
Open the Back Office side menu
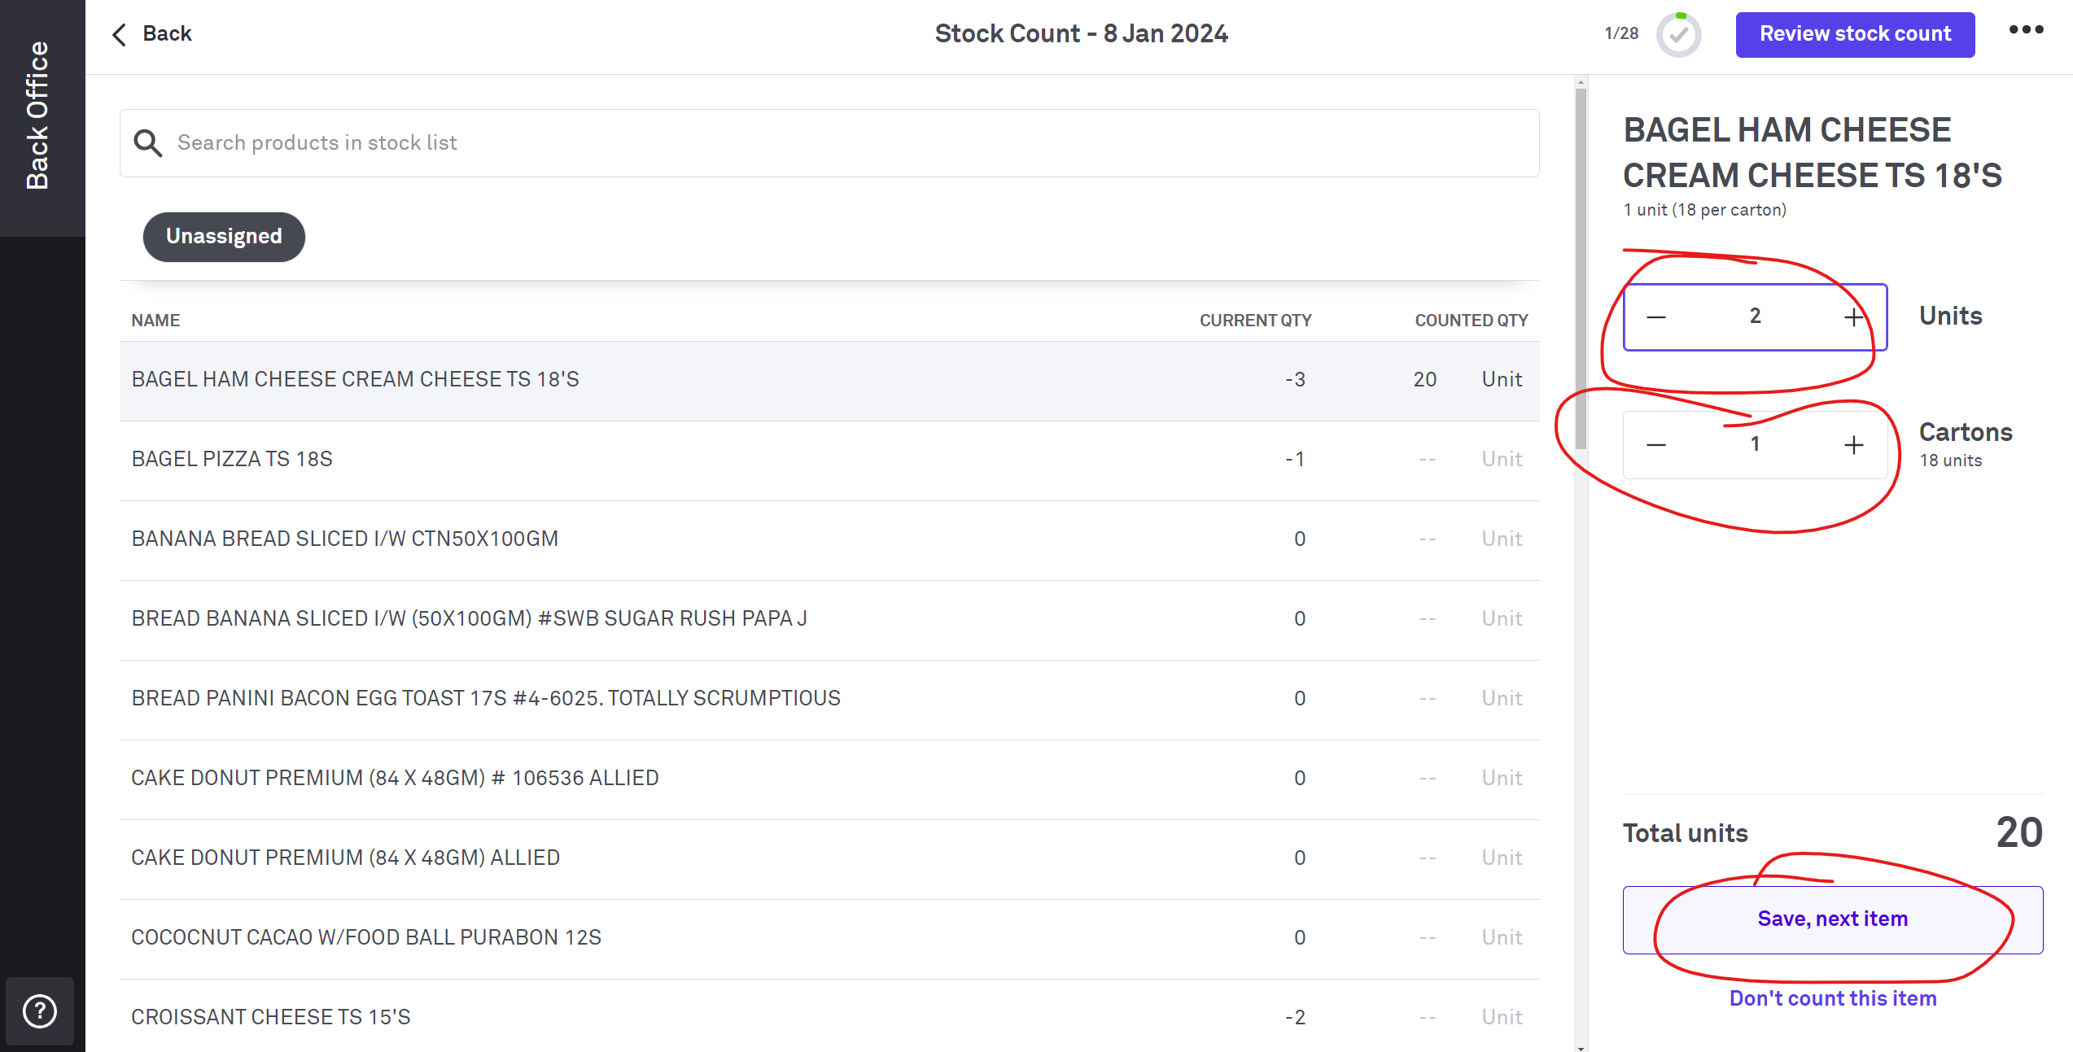[x=39, y=116]
